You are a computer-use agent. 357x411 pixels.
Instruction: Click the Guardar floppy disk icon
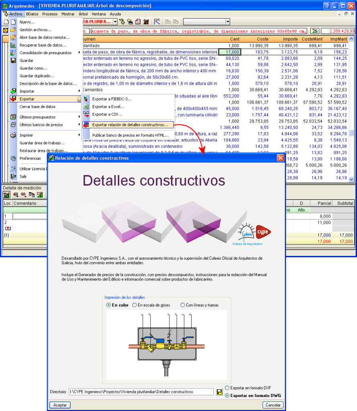click(13, 61)
